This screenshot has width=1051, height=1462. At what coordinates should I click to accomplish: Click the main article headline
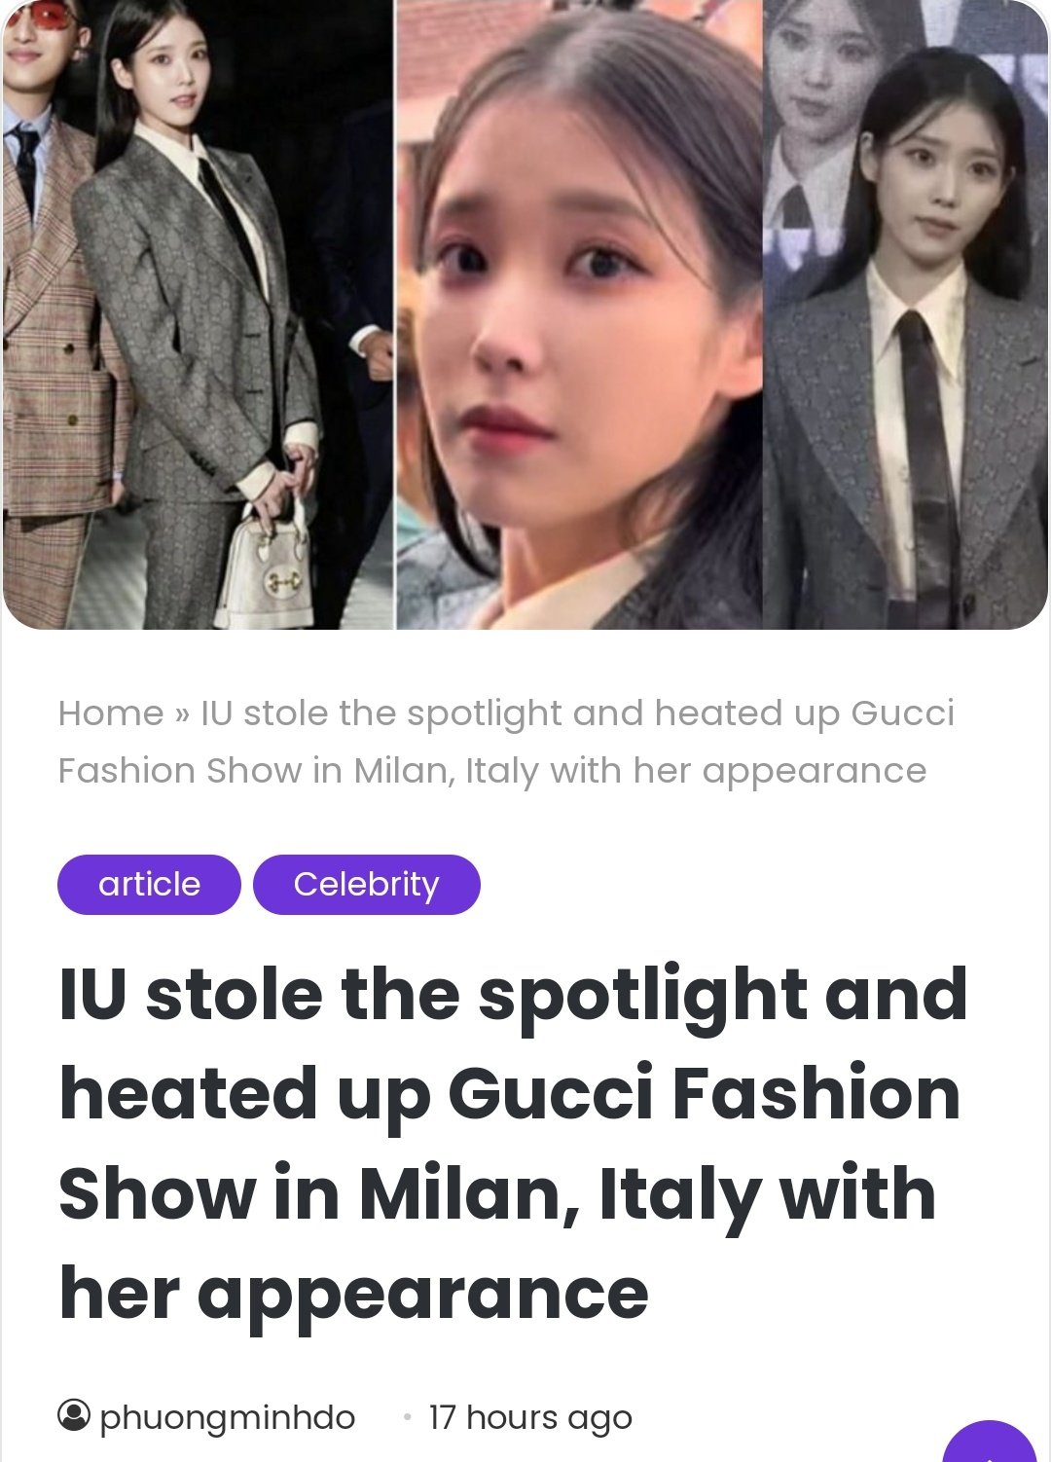coord(513,1144)
